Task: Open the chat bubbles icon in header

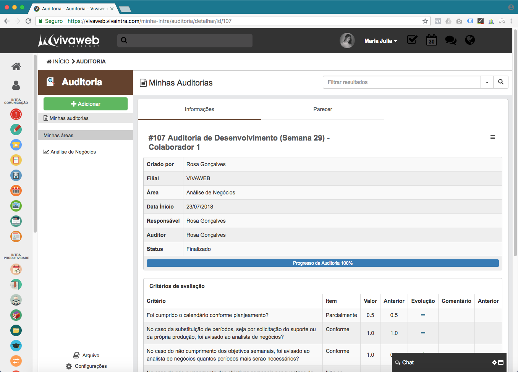Action: tap(451, 40)
